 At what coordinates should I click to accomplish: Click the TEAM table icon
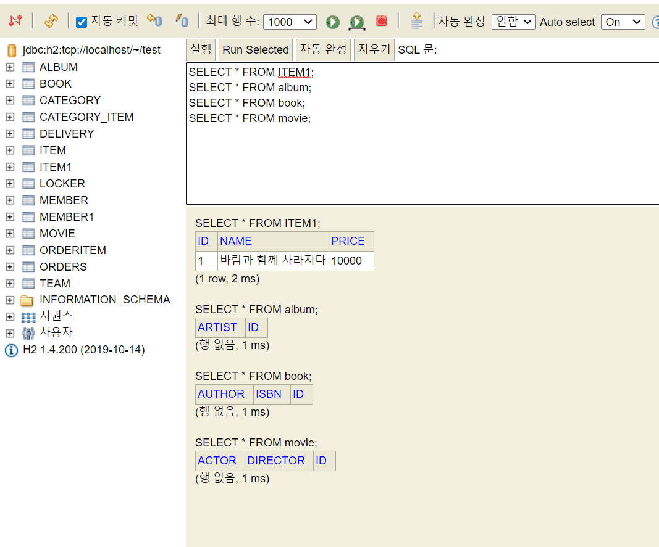[x=28, y=284]
